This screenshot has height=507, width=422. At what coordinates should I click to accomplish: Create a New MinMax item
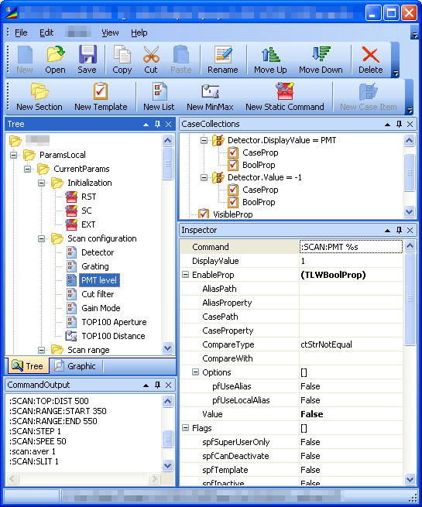coord(210,96)
